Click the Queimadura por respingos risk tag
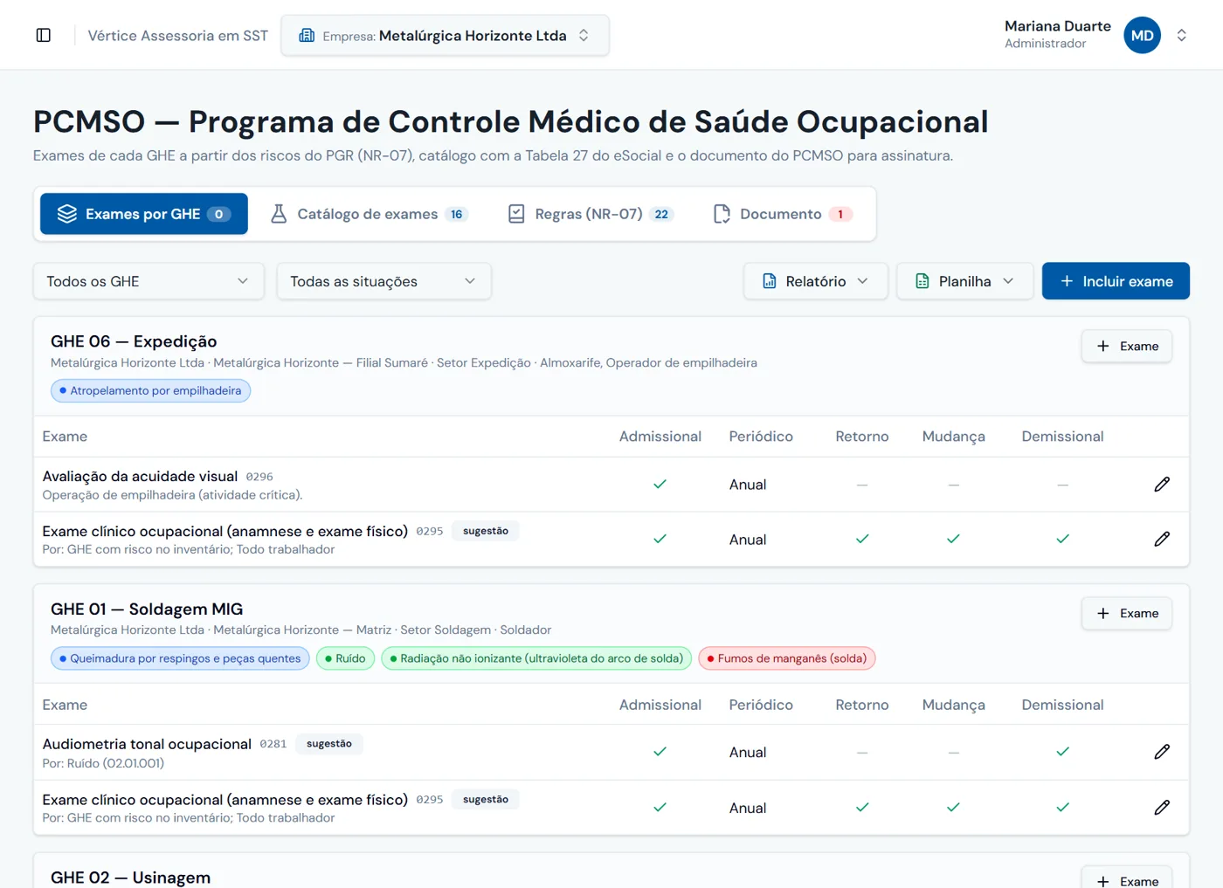Screen dimensions: 1223x888 [x=180, y=658]
